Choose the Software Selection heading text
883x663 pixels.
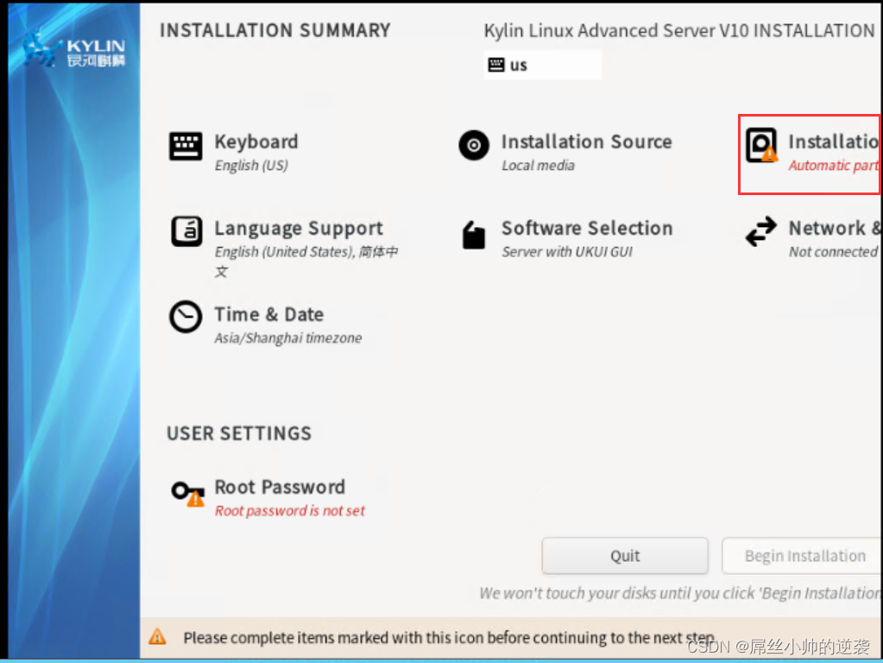[587, 228]
